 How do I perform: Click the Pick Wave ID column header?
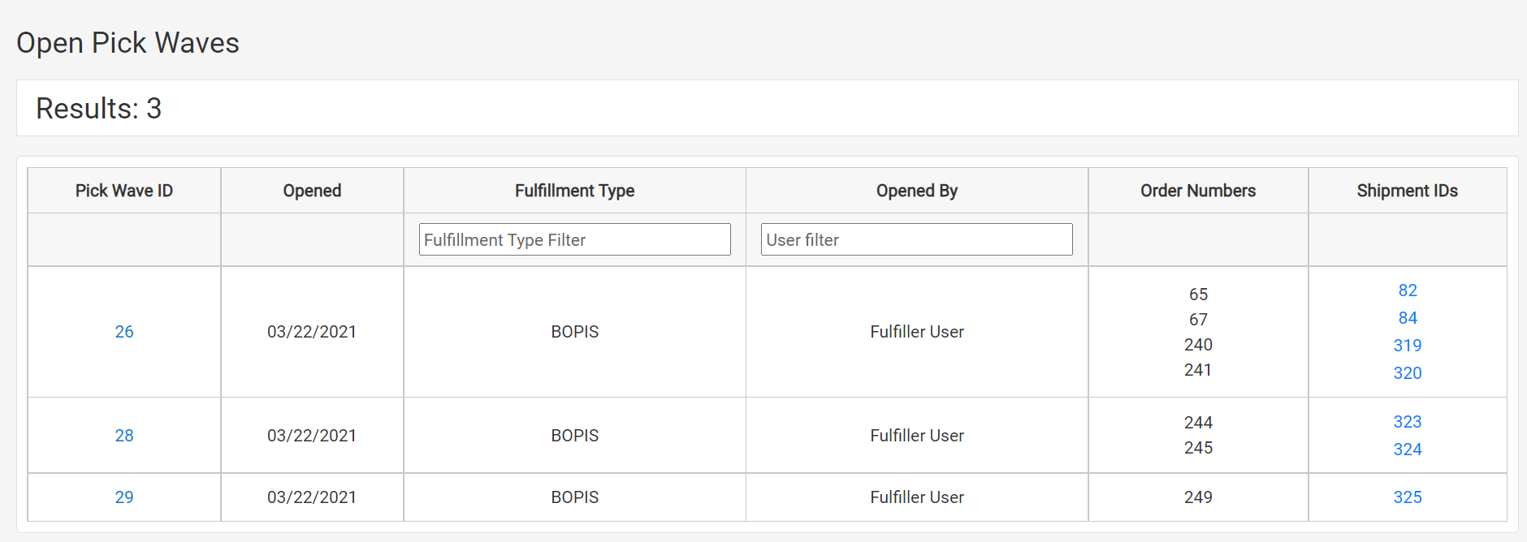tap(124, 191)
